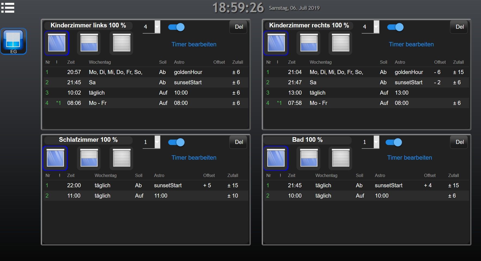Image resolution: width=481 pixels, height=261 pixels.
Task: Click the 18:59:26 clock display
Action: (x=238, y=8)
